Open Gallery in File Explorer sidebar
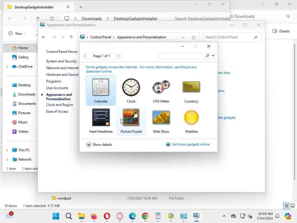This screenshot has height=223, width=297. click(x=21, y=57)
